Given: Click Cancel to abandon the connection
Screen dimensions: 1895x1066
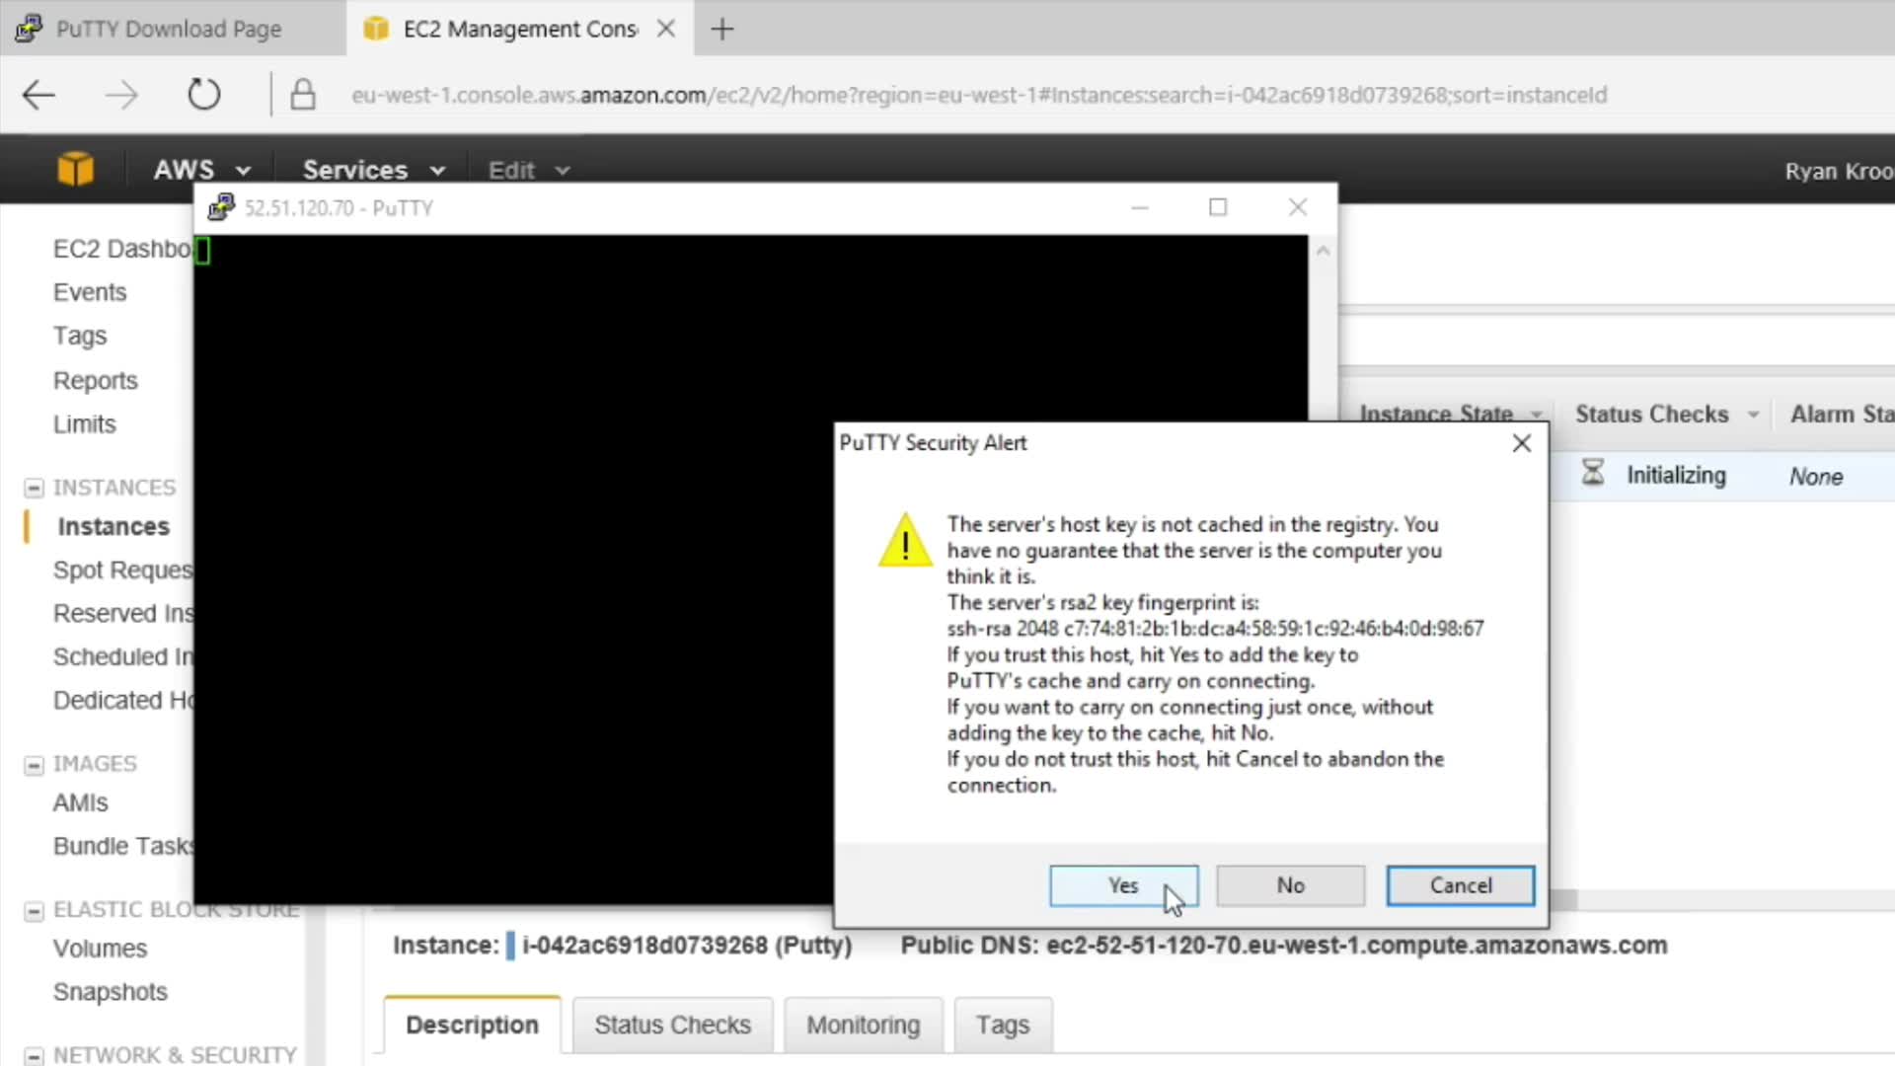Looking at the screenshot, I should pos(1460,885).
